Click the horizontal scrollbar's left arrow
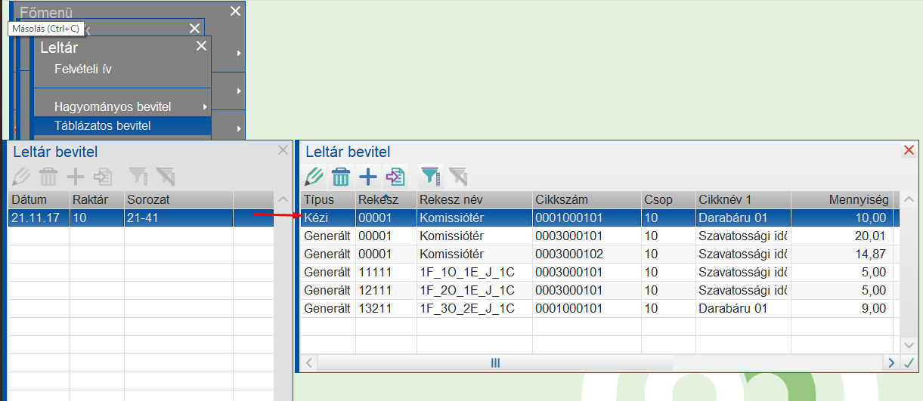This screenshot has width=923, height=401. 308,363
